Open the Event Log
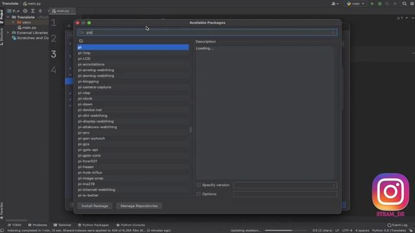Screen dimensions: 415x233 pos(397,225)
